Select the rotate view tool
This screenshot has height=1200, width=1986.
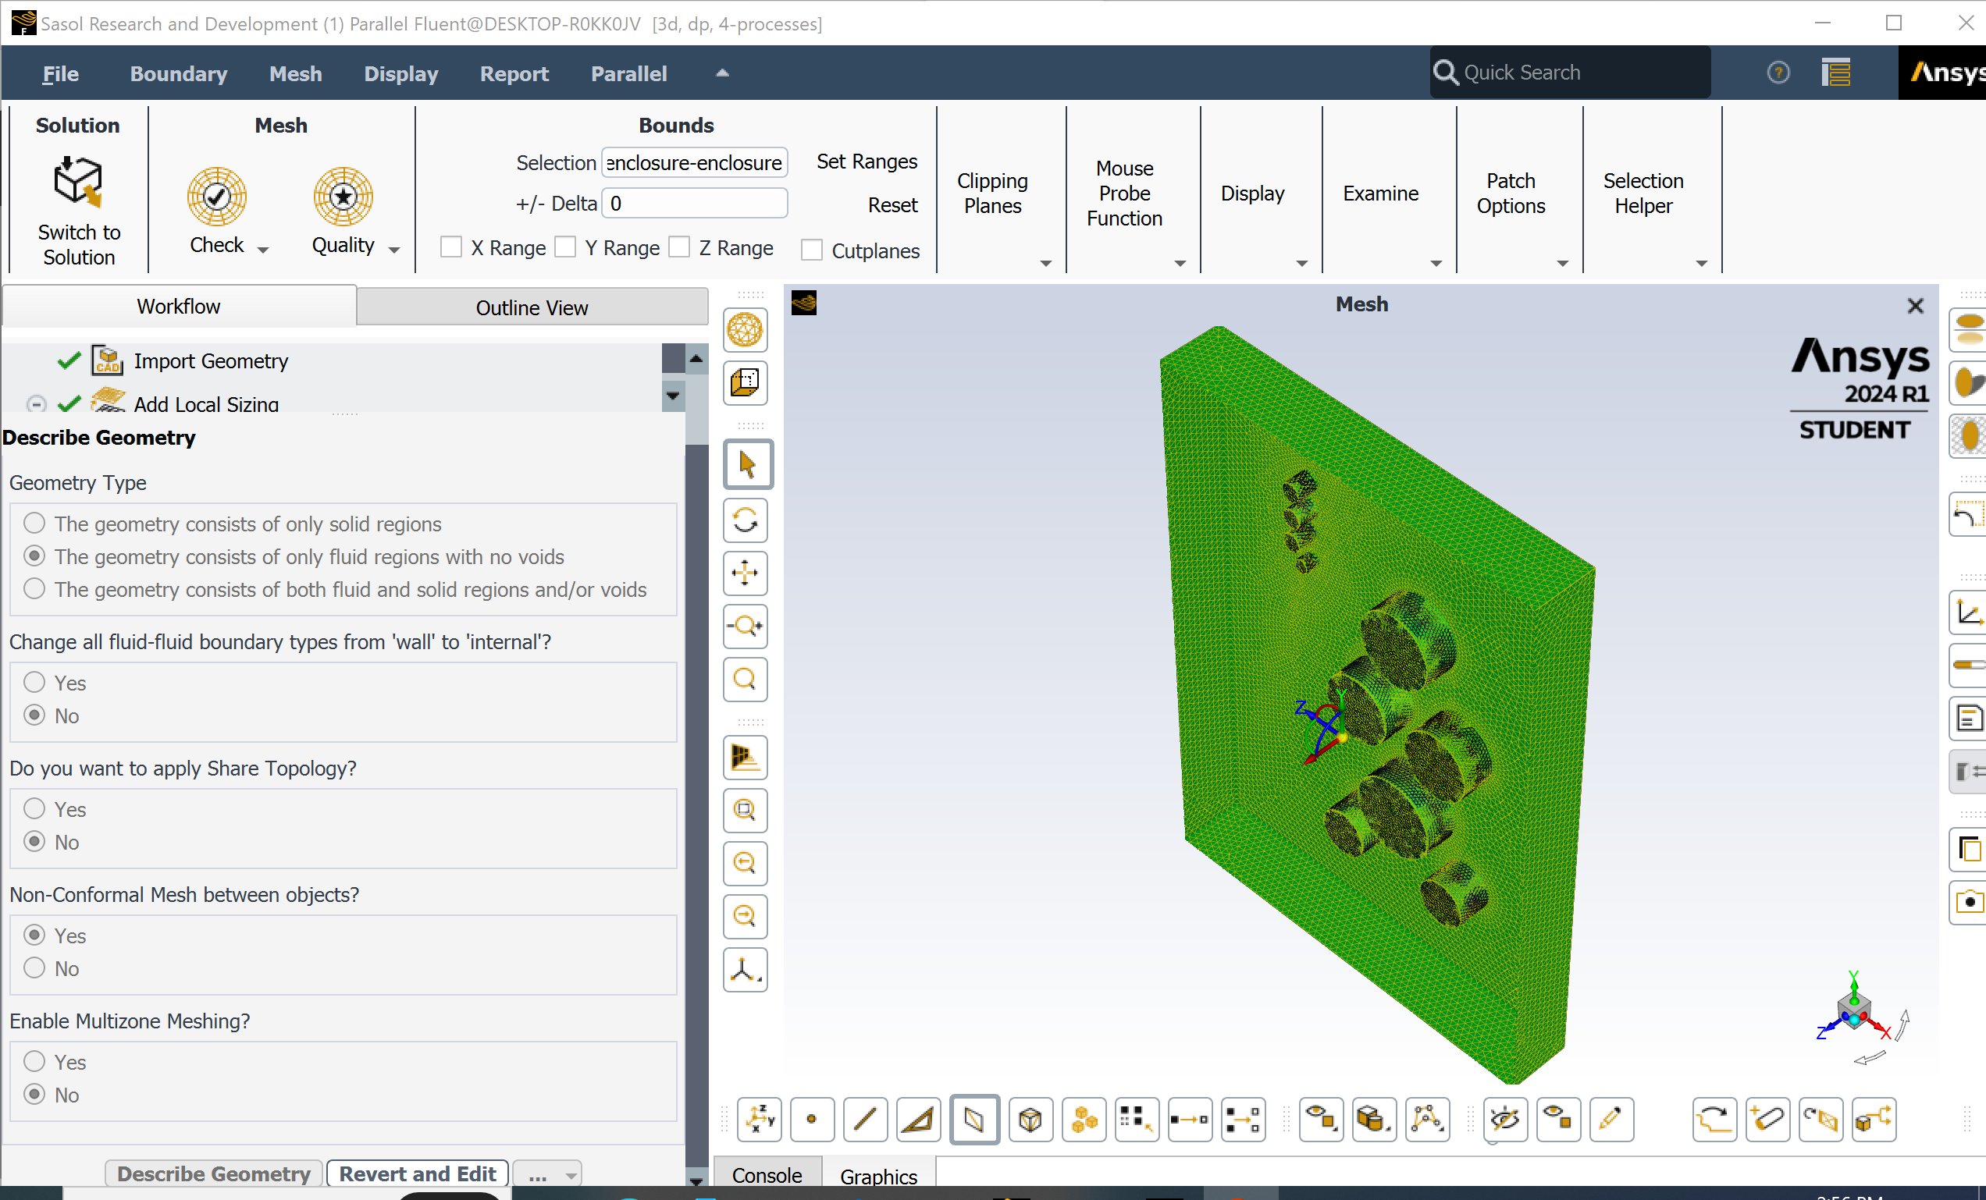tap(746, 520)
